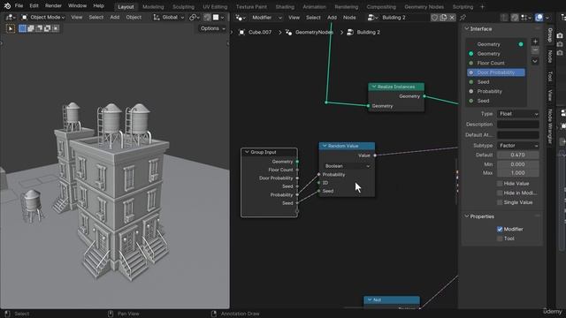Screen dimensions: 566x318
Task: Enable the Single Value checkbox
Action: (500, 202)
